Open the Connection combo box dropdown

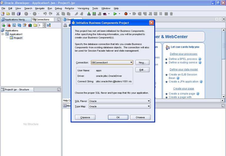(131, 62)
